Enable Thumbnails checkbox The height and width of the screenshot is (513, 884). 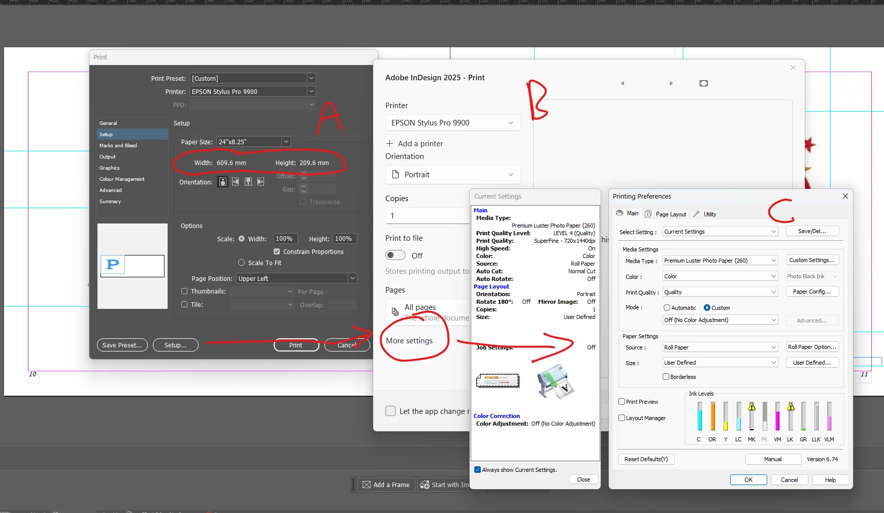(x=184, y=291)
